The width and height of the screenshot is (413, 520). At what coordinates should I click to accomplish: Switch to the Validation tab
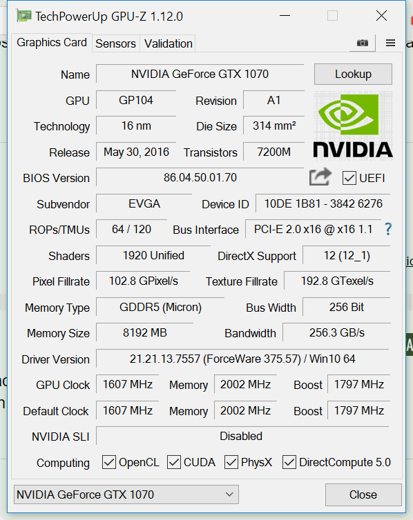click(169, 43)
